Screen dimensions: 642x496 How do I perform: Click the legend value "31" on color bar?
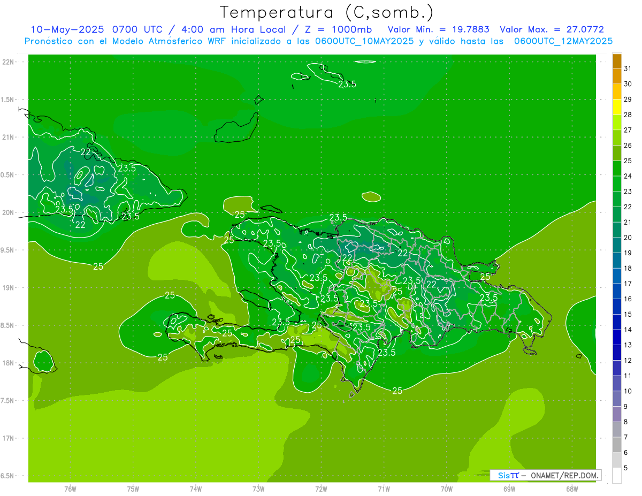pyautogui.click(x=628, y=68)
